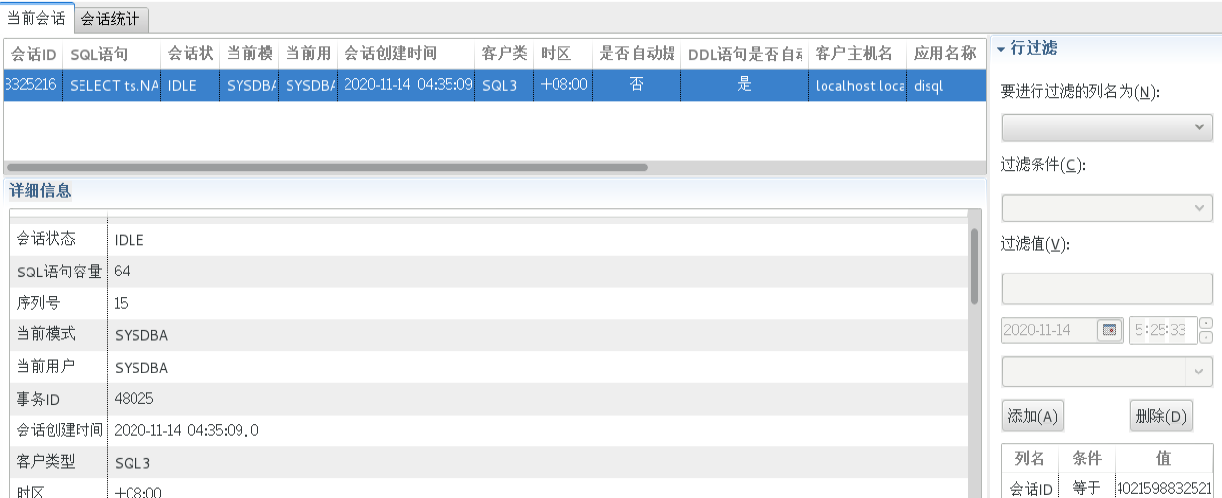Decrease the time with the down spinner
Viewport: 1222px width, 498px height.
1206,337
